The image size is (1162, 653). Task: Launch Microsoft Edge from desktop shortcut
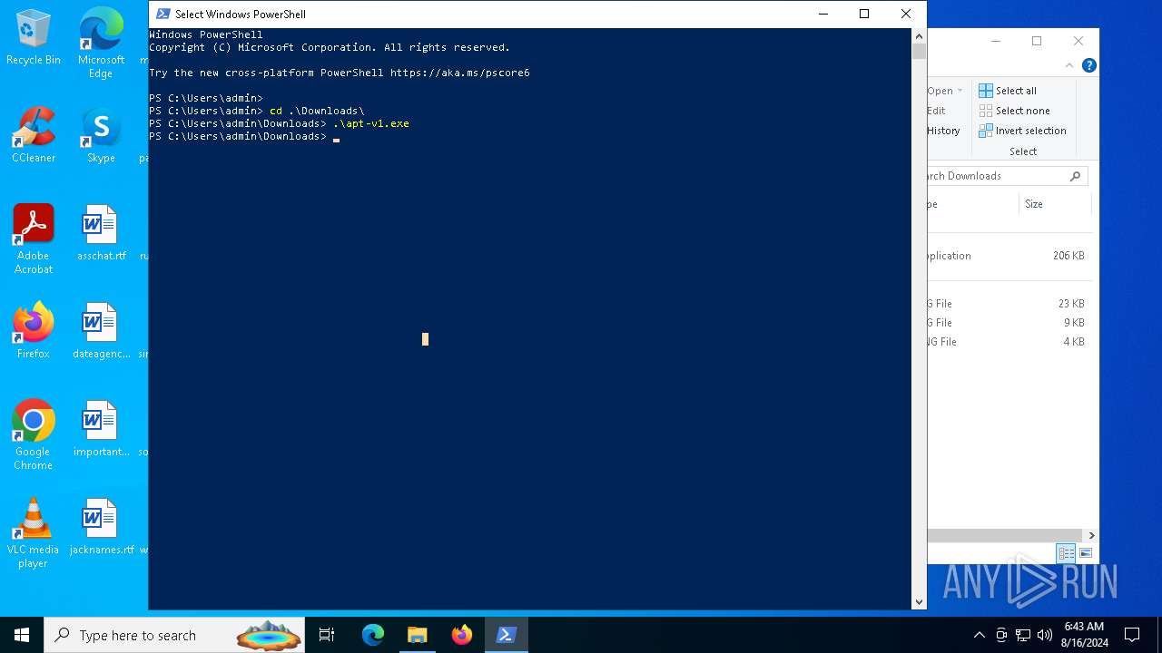[101, 43]
